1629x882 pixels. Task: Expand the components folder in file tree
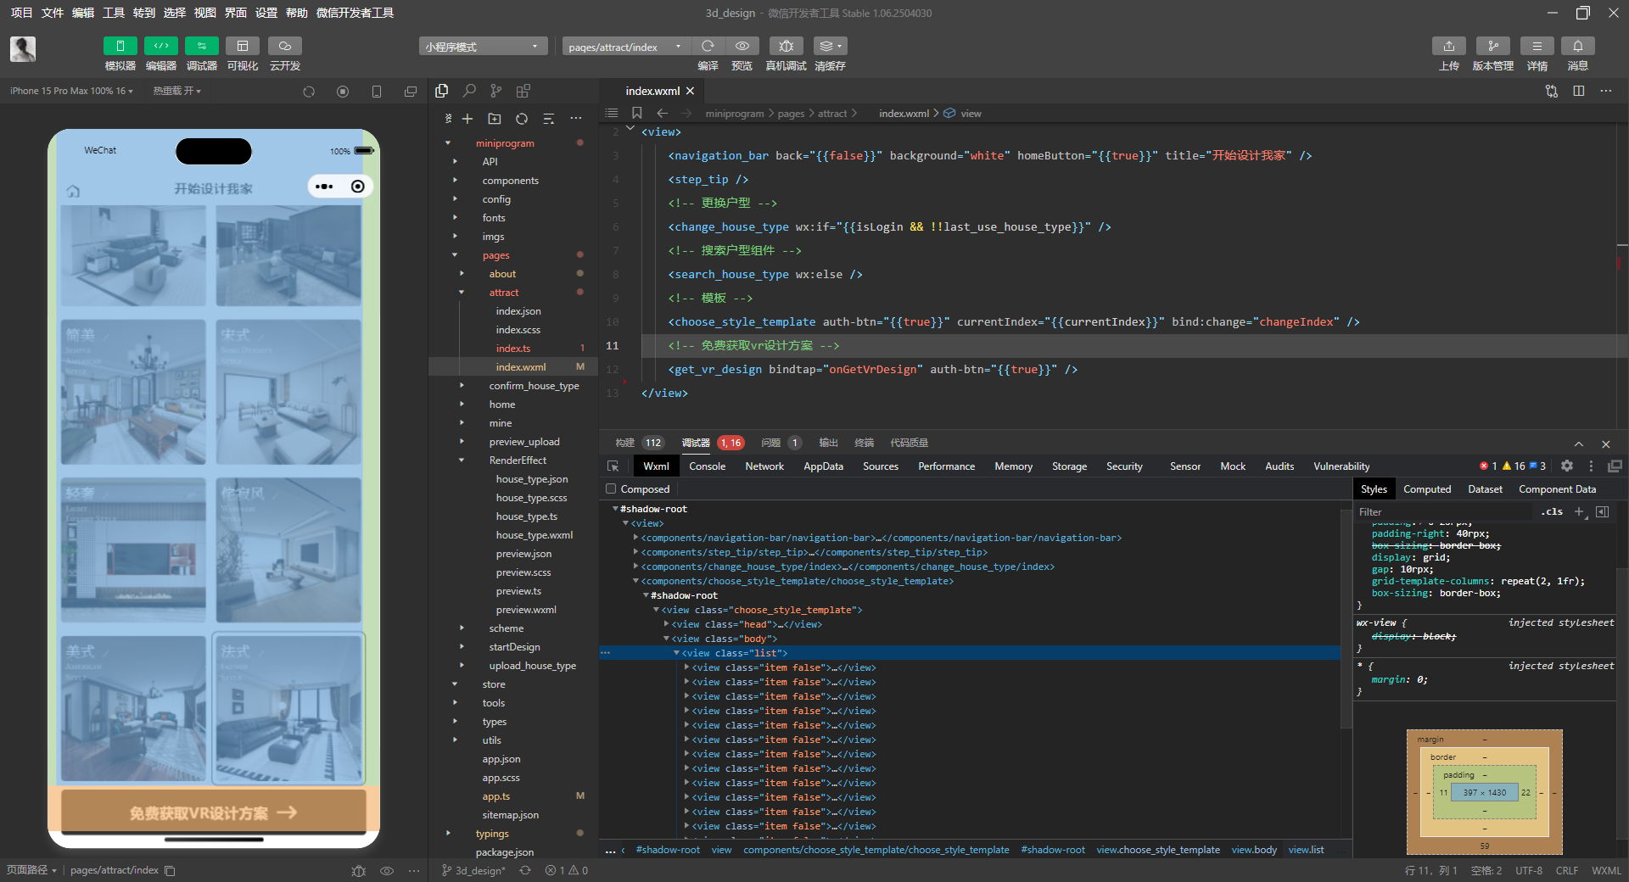click(x=510, y=181)
